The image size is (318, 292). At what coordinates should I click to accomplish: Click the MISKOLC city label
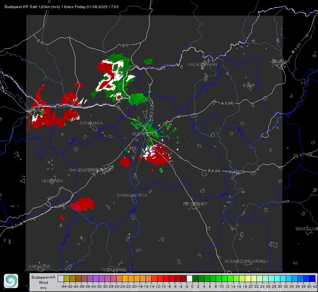(x=282, y=61)
